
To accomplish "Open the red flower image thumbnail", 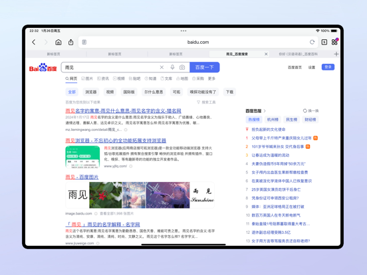I will pos(106,195).
